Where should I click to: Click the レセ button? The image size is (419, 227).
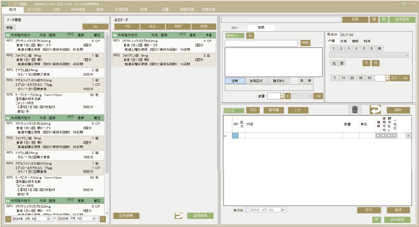point(298,110)
